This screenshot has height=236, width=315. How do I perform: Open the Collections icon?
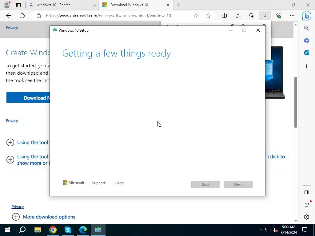click(x=252, y=16)
